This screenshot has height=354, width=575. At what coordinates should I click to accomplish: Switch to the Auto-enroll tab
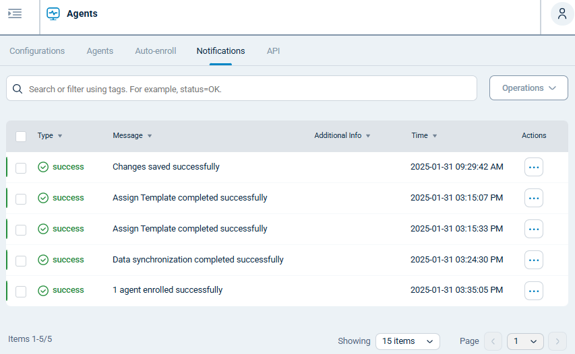tap(156, 51)
